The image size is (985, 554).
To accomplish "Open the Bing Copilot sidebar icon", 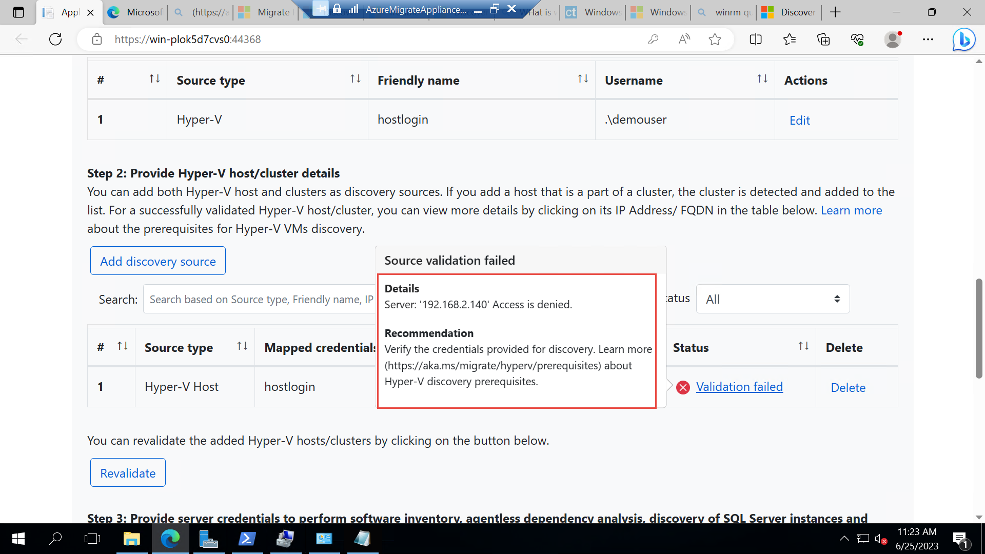I will click(x=964, y=39).
